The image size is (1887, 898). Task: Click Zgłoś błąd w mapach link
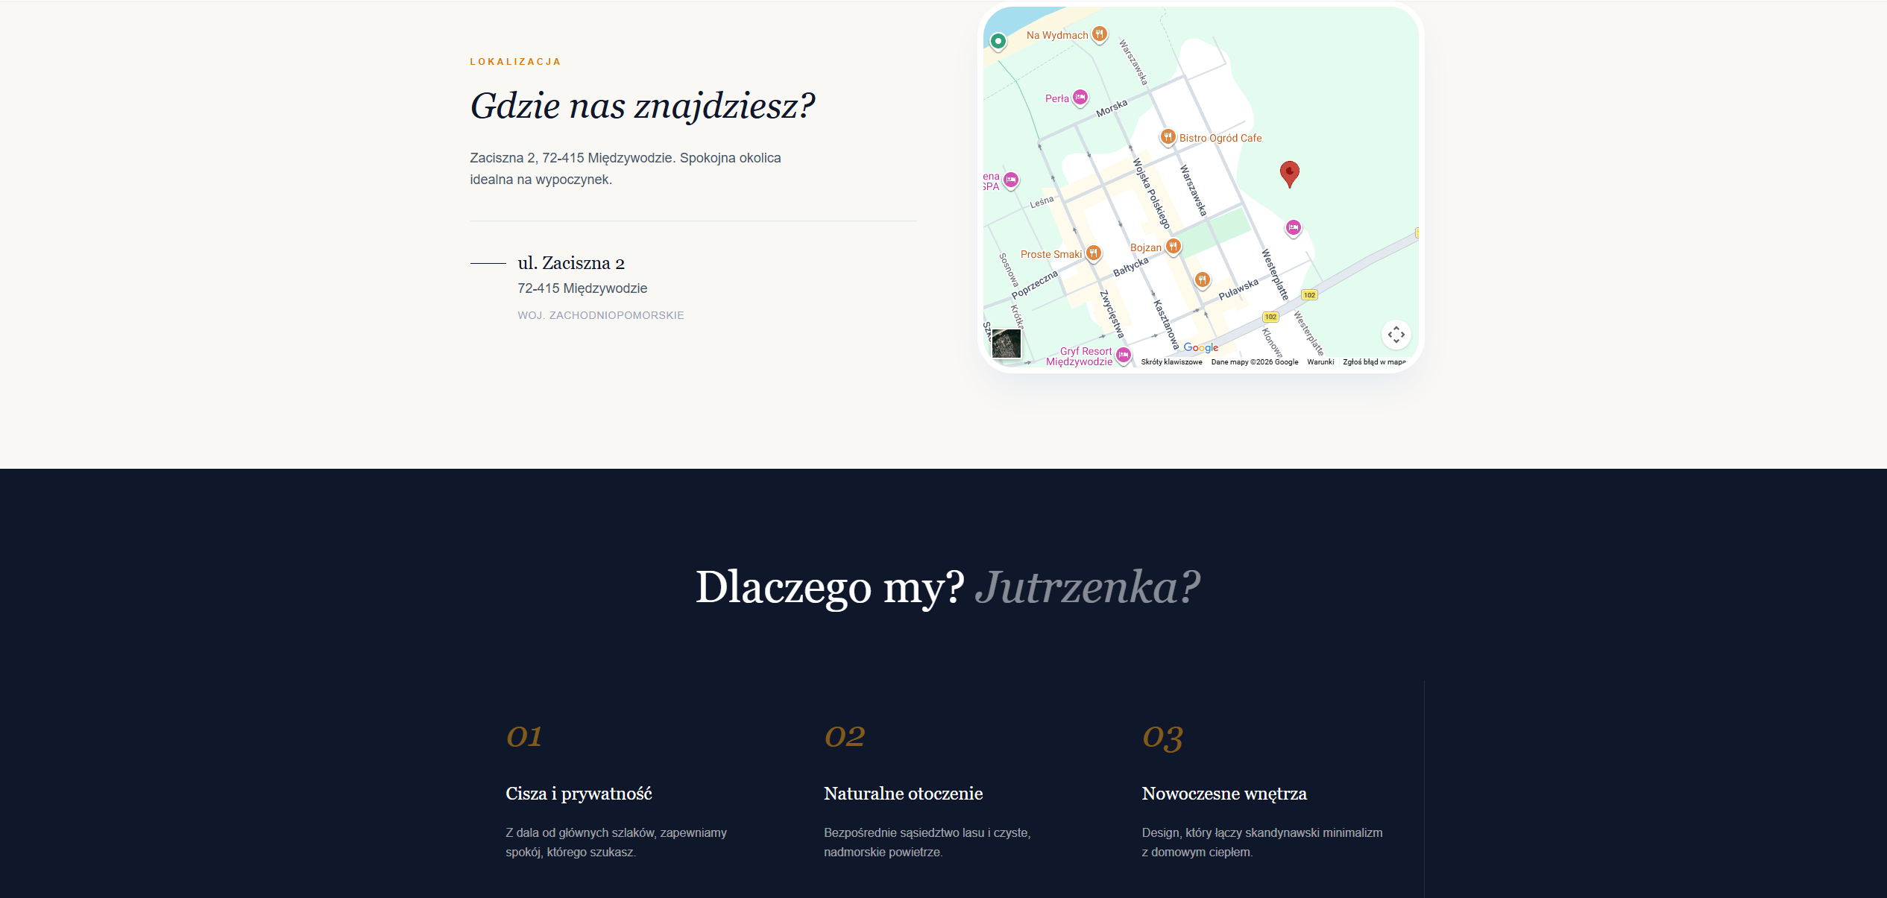point(1373,362)
